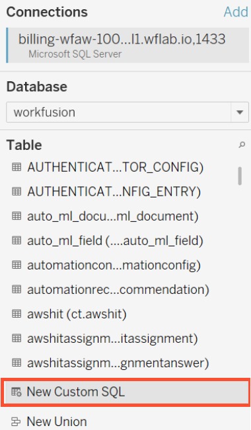Click the table search magnifier icon
The image size is (251, 430).
(242, 145)
